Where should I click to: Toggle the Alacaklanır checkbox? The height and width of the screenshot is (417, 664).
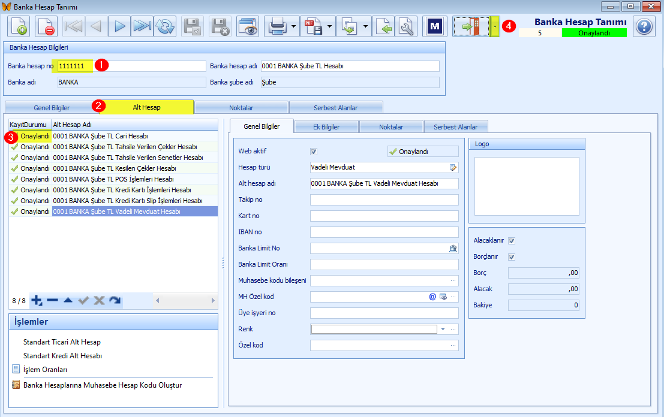[x=512, y=241]
